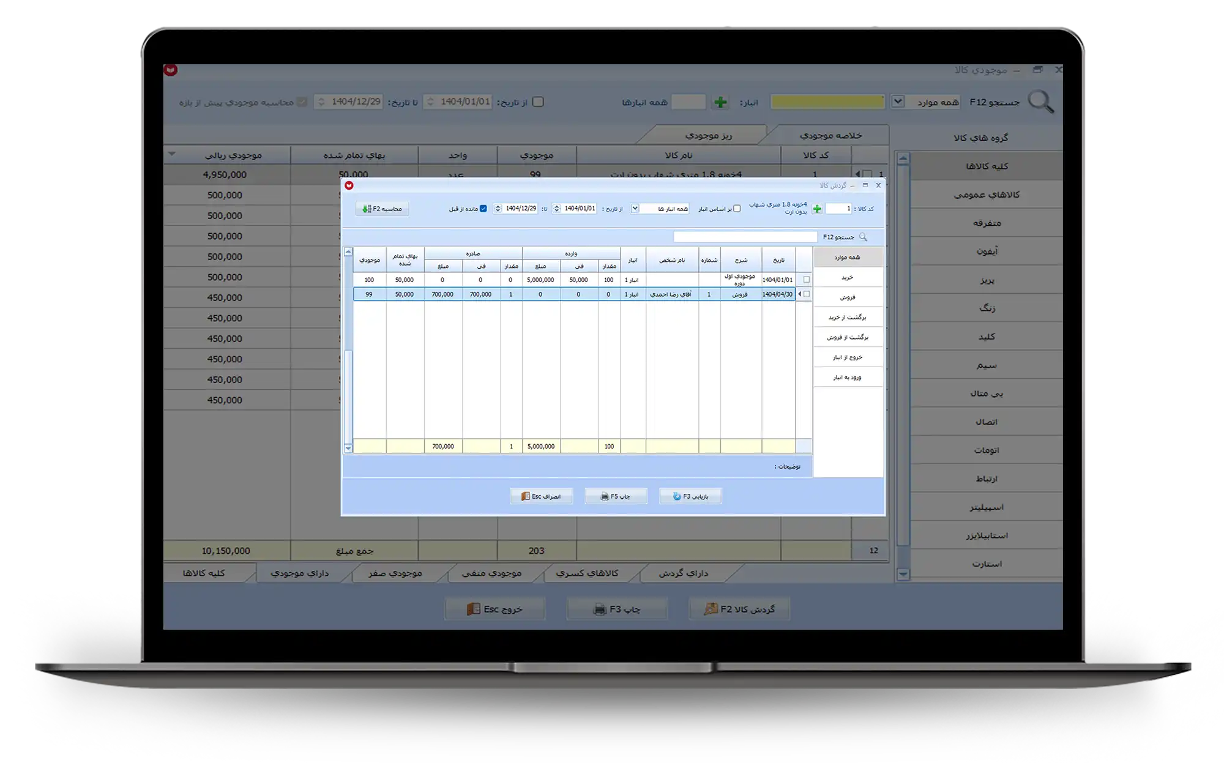Switch to the ریز موجودی tab in the main window

[x=708, y=135]
